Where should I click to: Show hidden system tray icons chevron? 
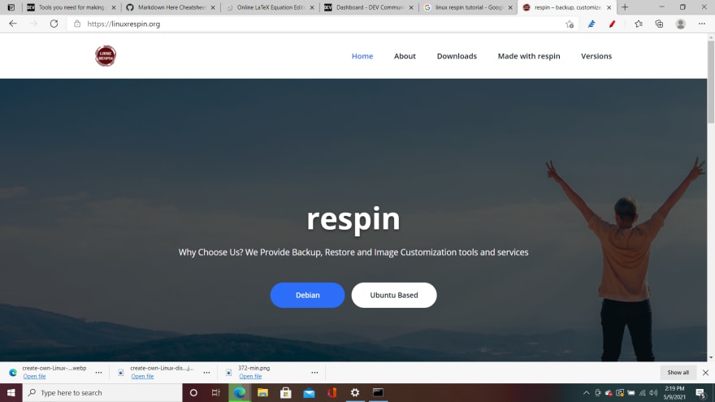(586, 392)
